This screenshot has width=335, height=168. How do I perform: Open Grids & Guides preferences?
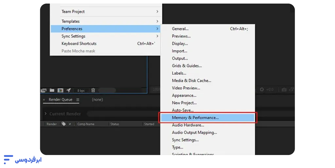[x=208, y=66]
